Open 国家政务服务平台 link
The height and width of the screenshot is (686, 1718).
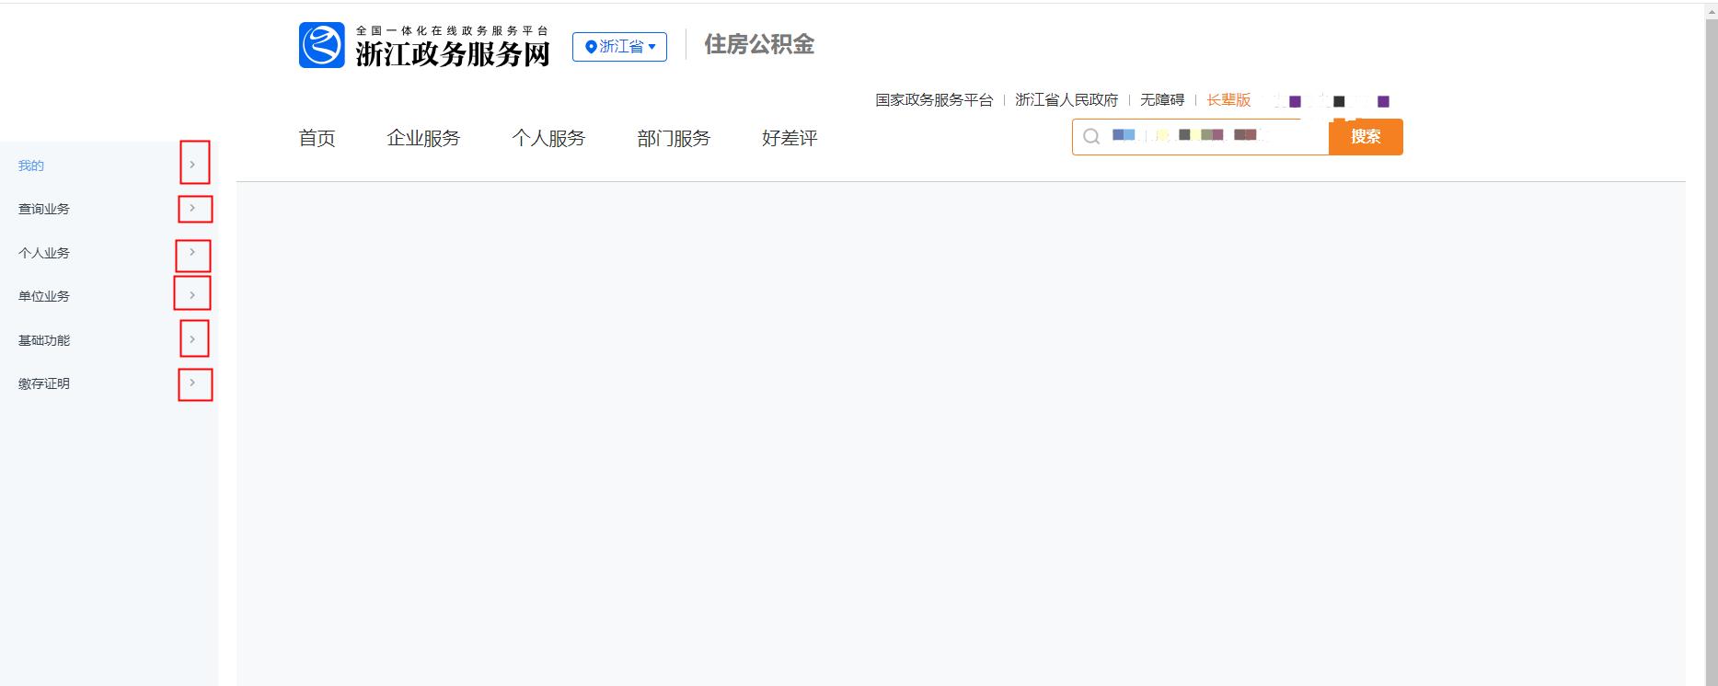point(934,100)
